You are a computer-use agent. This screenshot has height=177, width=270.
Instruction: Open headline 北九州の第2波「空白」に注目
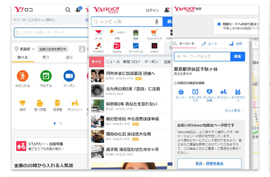pos(133,88)
